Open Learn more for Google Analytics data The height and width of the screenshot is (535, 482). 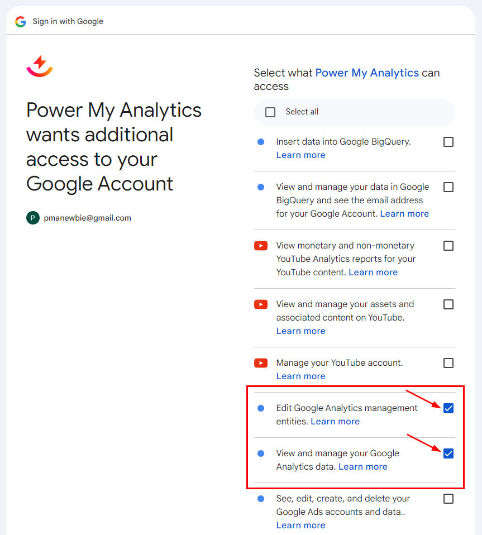(x=362, y=467)
